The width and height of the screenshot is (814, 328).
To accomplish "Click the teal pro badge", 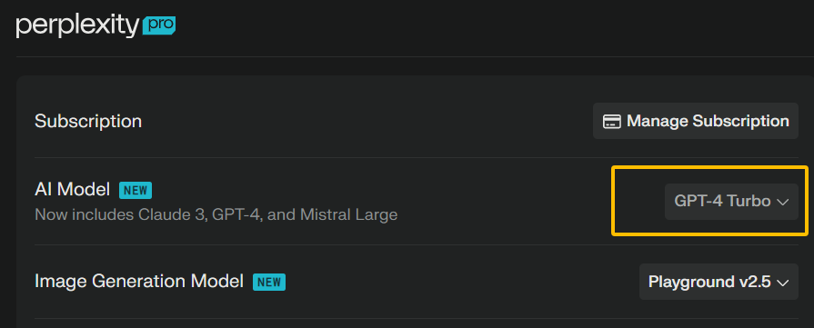I will 159,25.
